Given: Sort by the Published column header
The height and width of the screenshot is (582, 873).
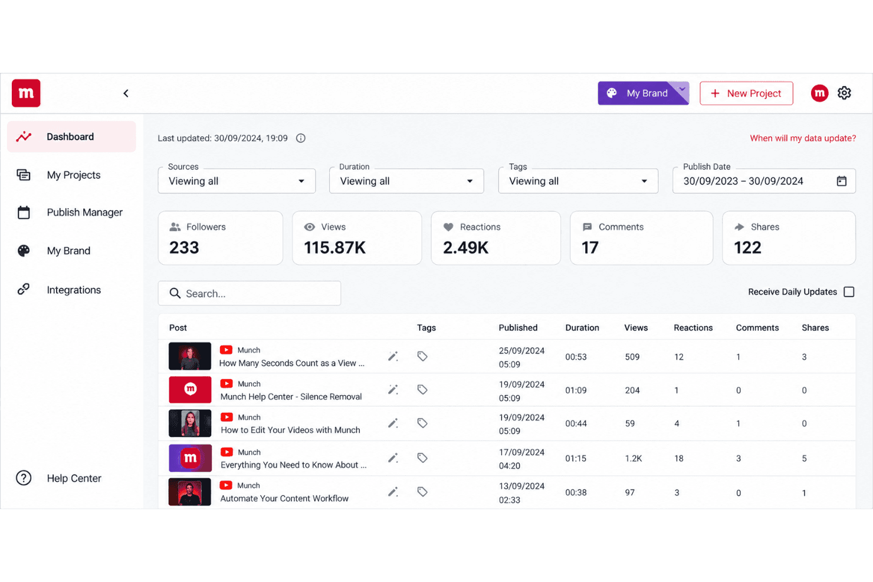Looking at the screenshot, I should coord(518,328).
